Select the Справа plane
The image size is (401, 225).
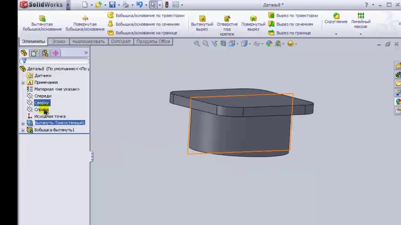click(38, 110)
